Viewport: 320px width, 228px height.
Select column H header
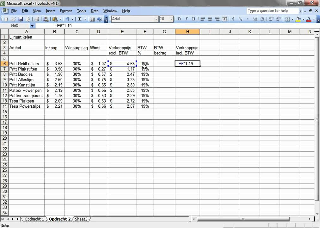pos(187,32)
